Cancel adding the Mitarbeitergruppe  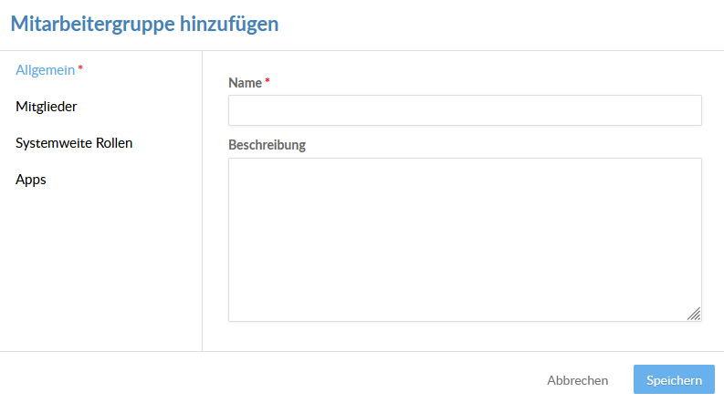(578, 380)
